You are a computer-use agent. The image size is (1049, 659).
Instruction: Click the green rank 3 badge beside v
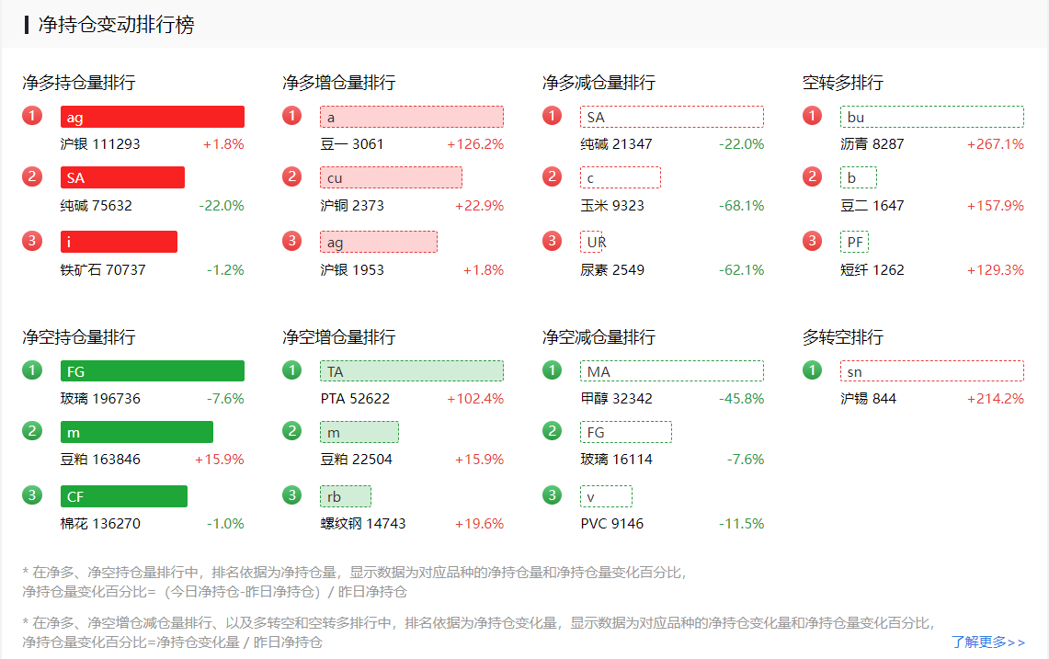coord(552,495)
